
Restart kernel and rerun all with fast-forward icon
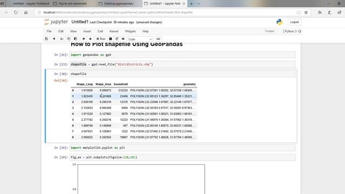(123, 39)
